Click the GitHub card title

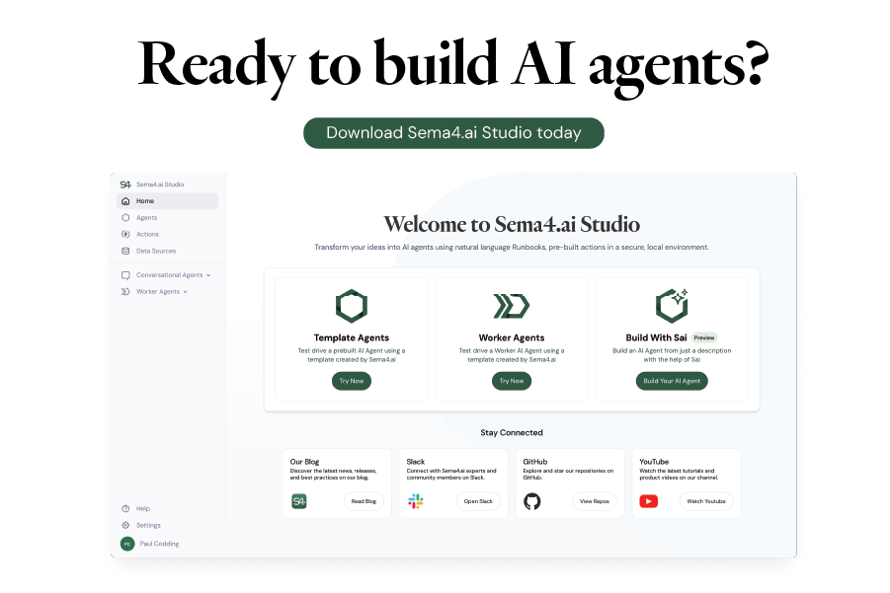(535, 462)
